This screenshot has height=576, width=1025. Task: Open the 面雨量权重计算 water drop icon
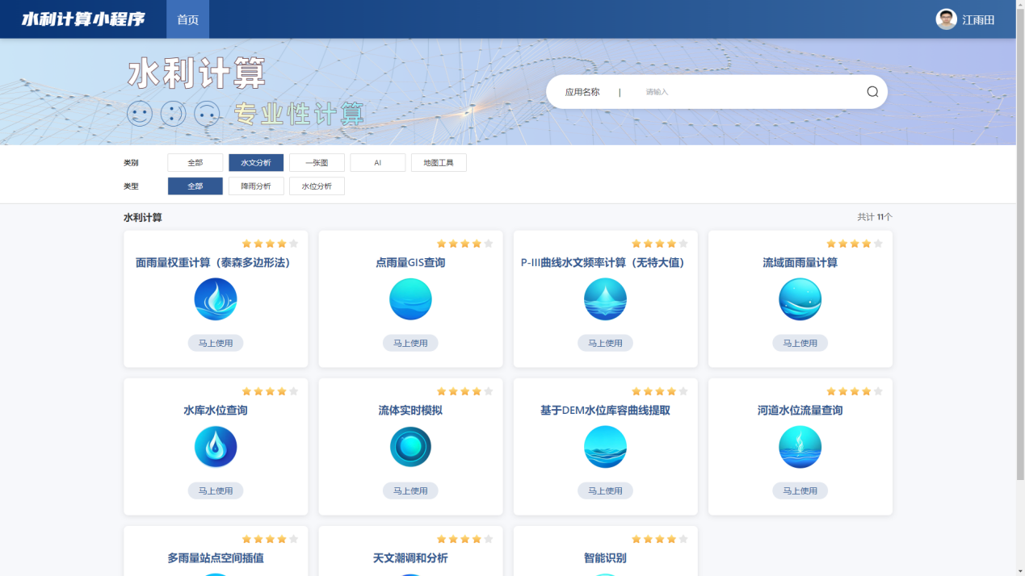(x=216, y=299)
